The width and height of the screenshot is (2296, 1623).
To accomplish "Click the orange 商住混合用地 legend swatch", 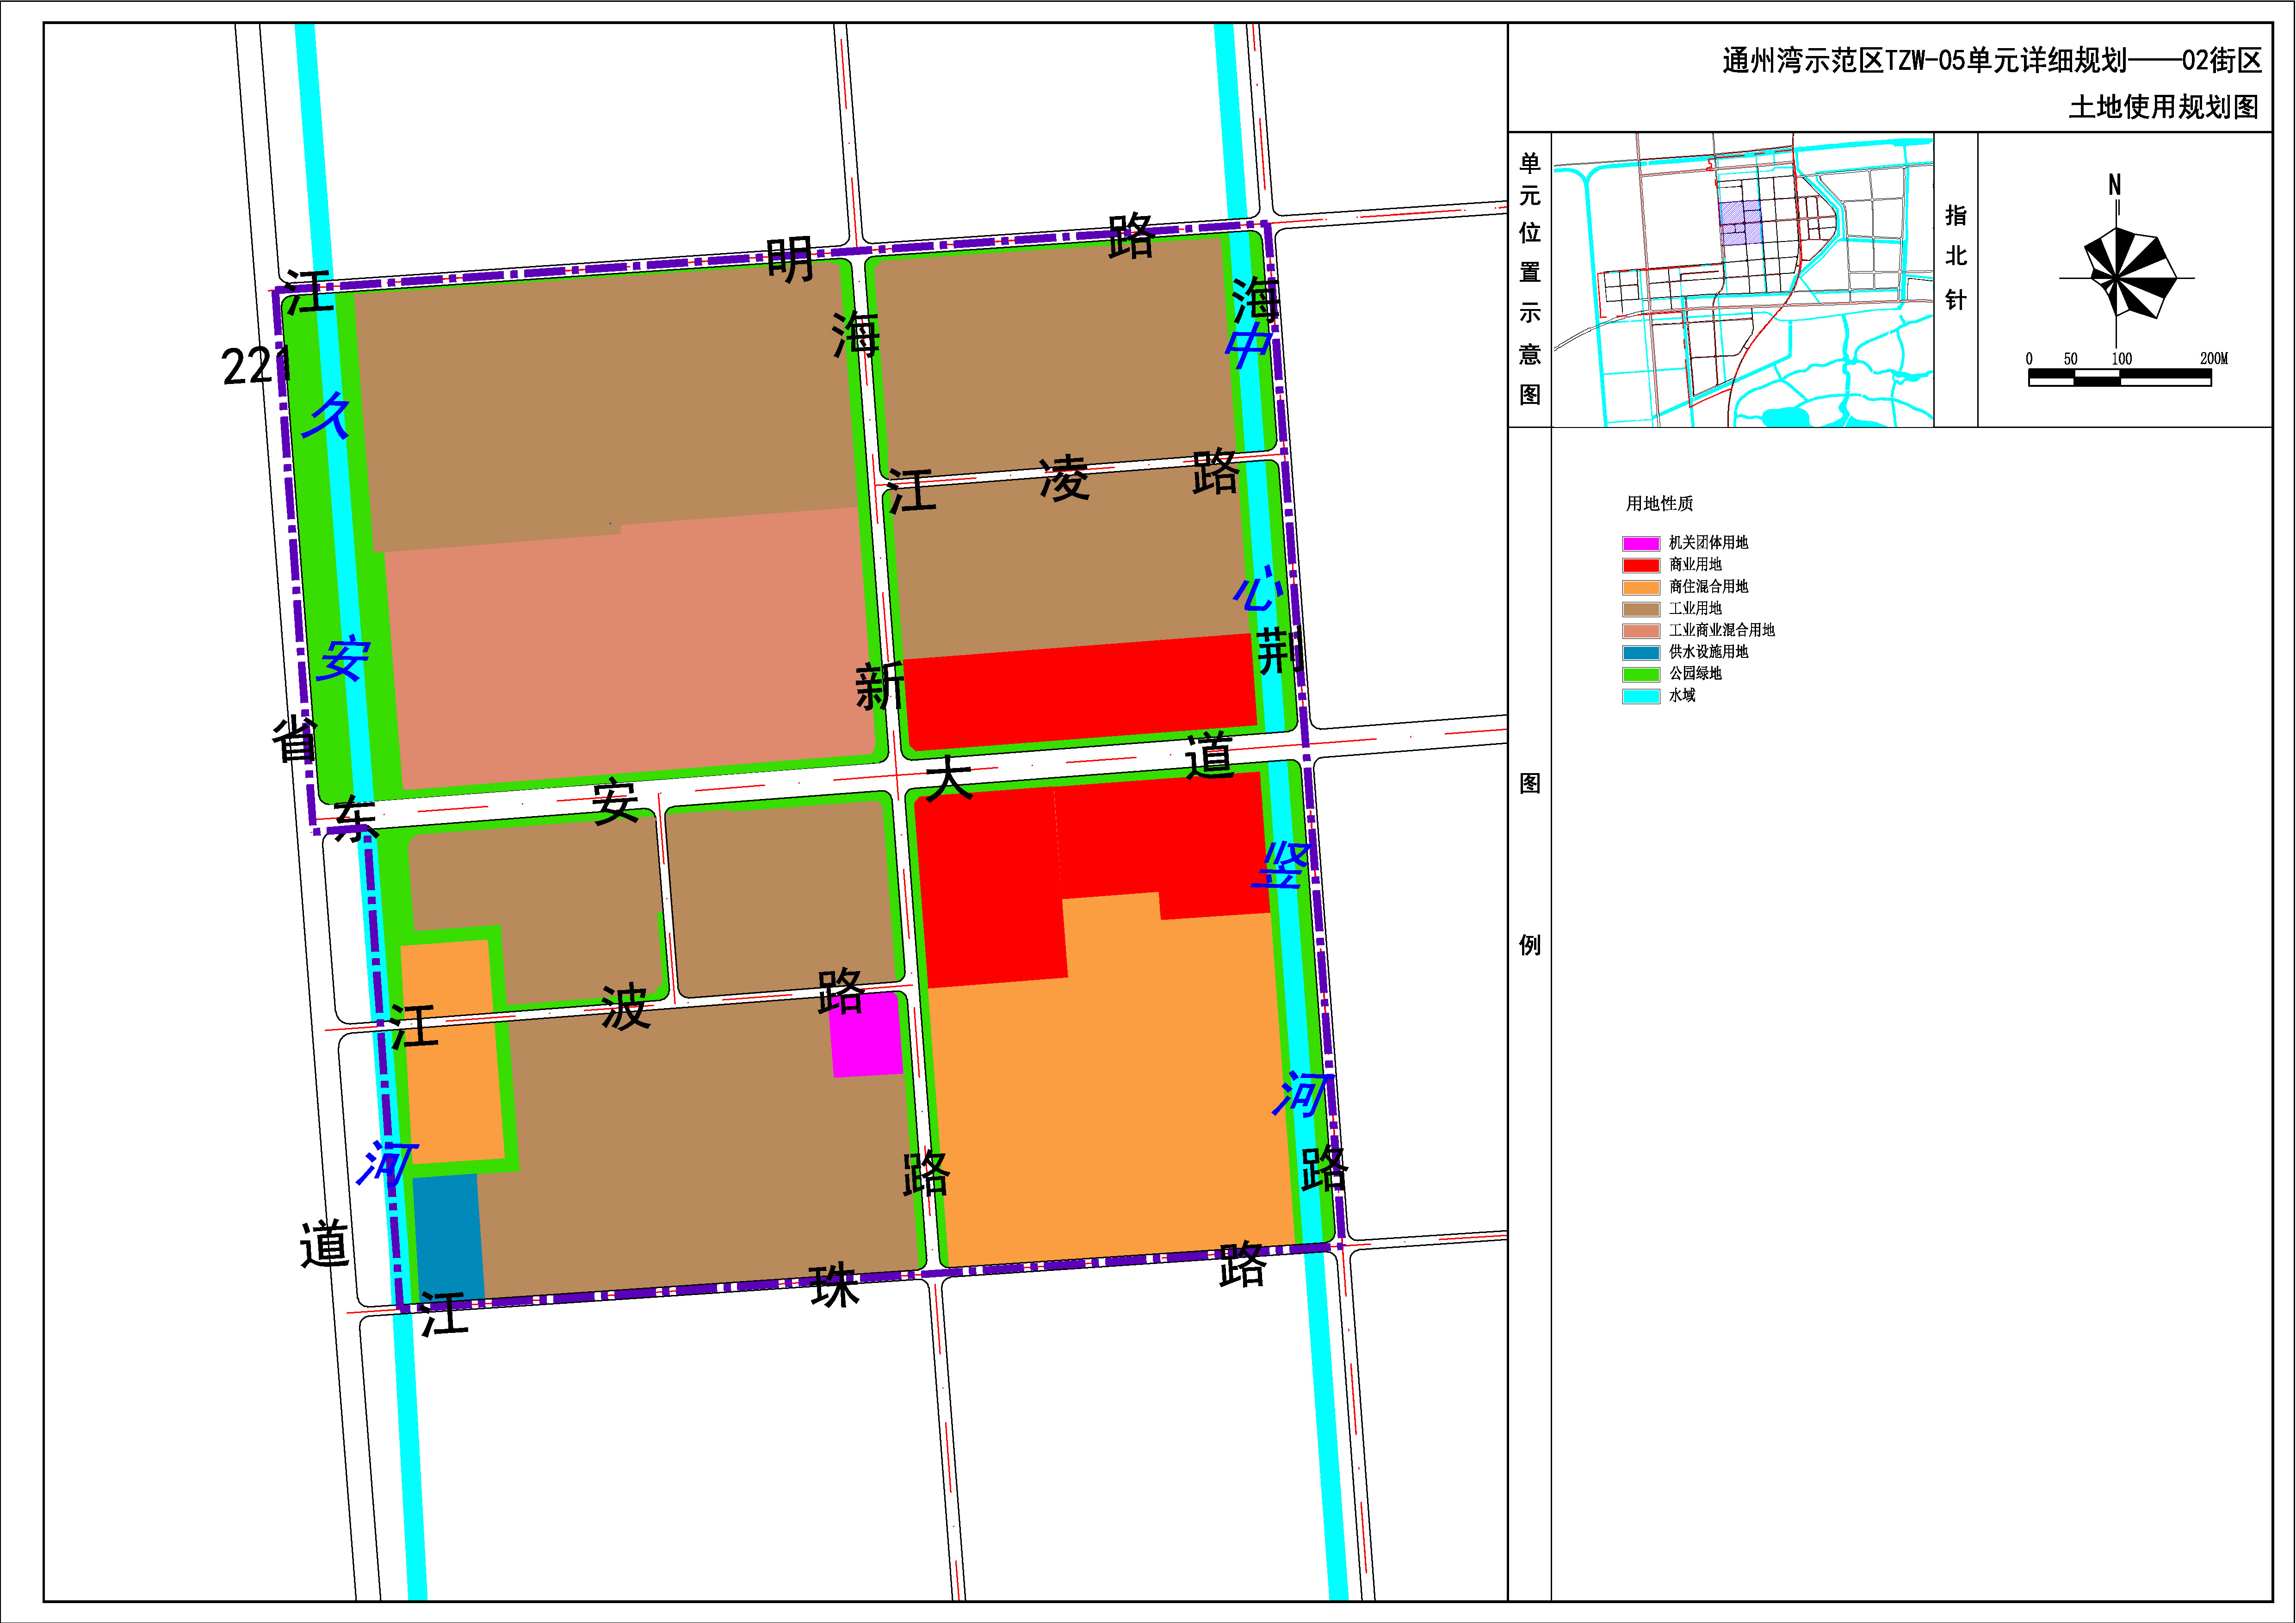I will point(1641,587).
